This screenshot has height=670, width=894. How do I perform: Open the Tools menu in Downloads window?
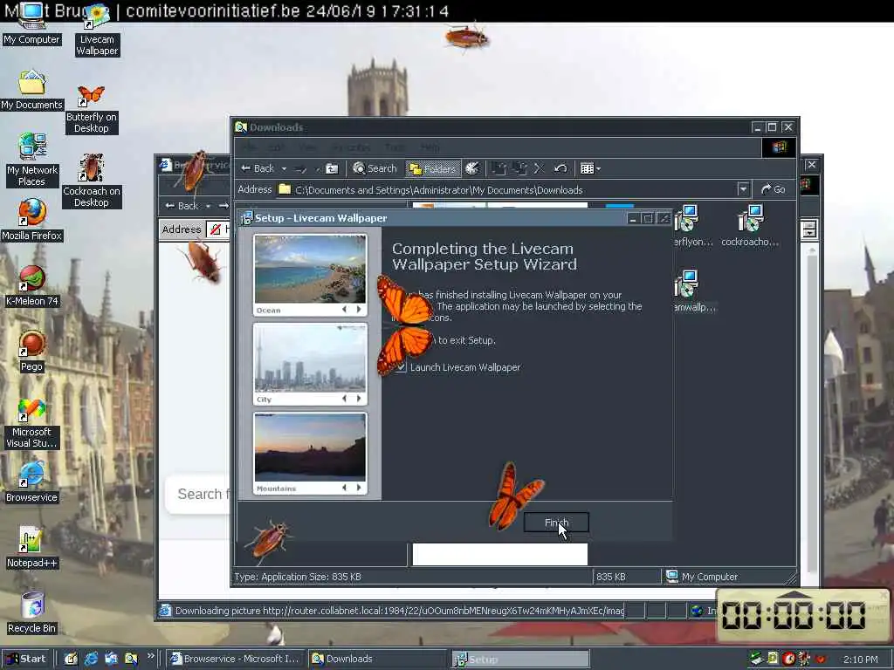[x=395, y=147]
